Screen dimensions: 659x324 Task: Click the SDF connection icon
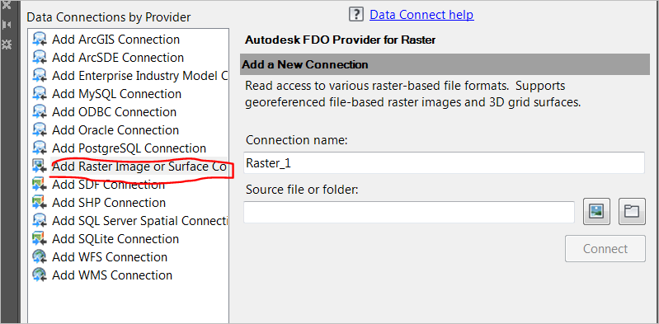pyautogui.click(x=40, y=185)
